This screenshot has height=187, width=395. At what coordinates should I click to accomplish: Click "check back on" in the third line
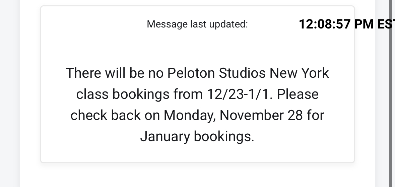115,115
